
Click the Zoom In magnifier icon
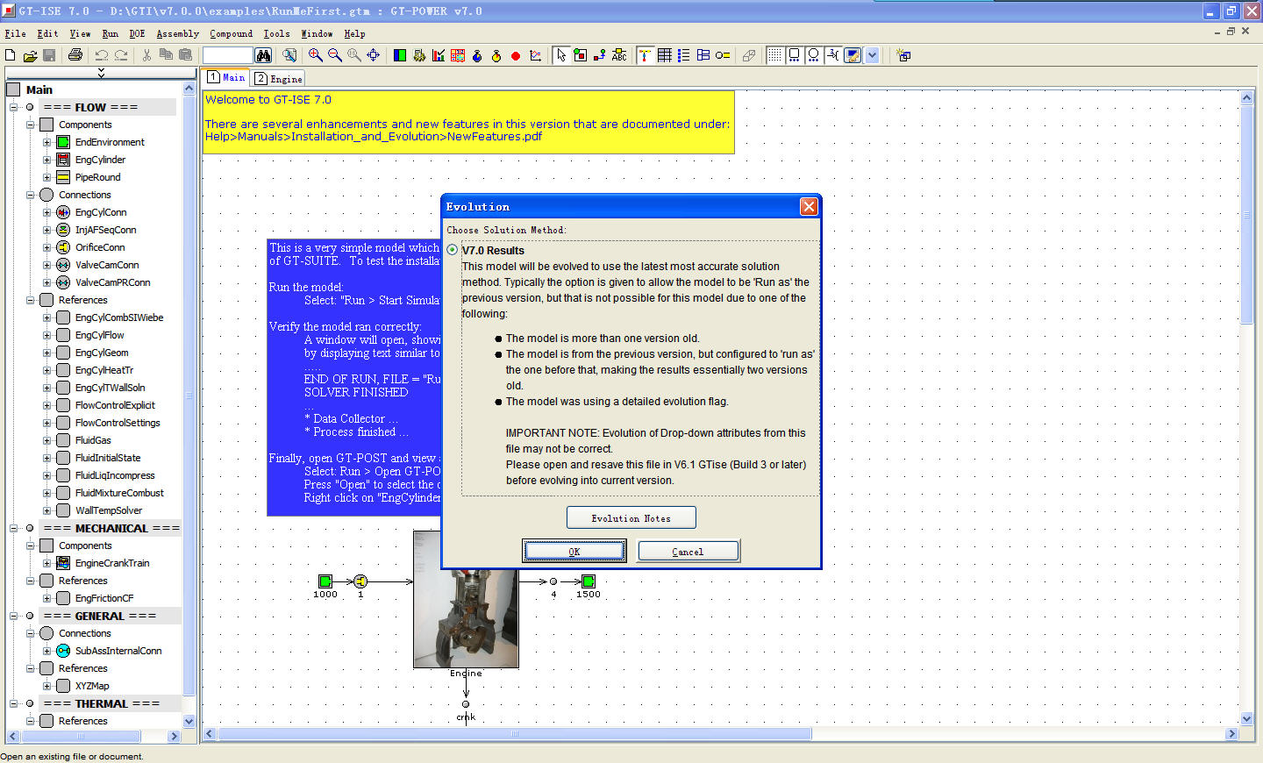(315, 55)
